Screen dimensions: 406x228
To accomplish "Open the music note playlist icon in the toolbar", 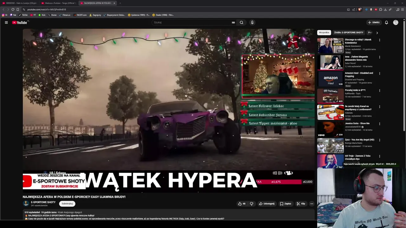I will pos(398,9).
